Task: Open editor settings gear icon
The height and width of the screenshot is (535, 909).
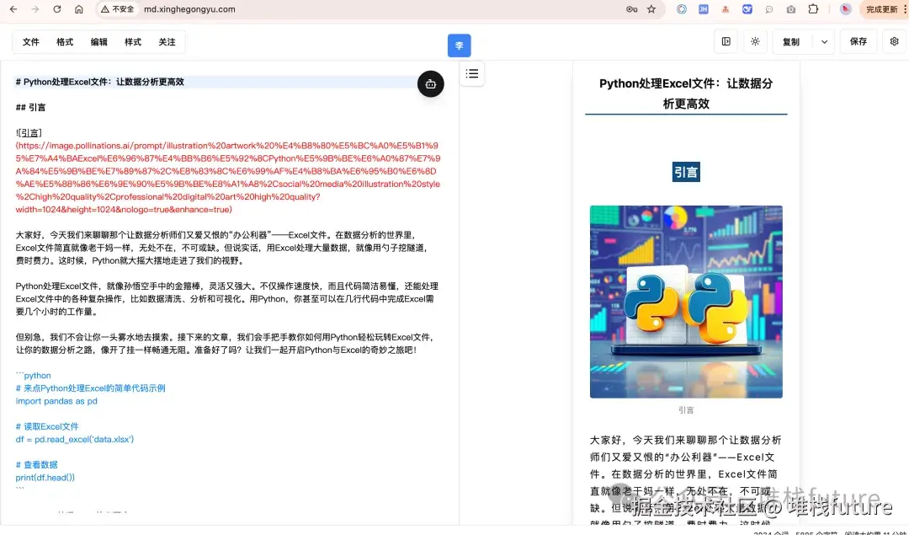Action: click(x=894, y=42)
